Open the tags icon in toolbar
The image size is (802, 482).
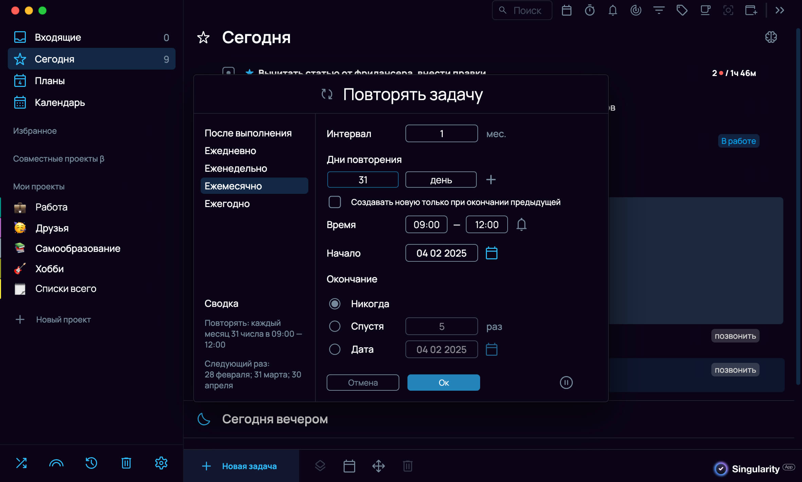point(682,11)
